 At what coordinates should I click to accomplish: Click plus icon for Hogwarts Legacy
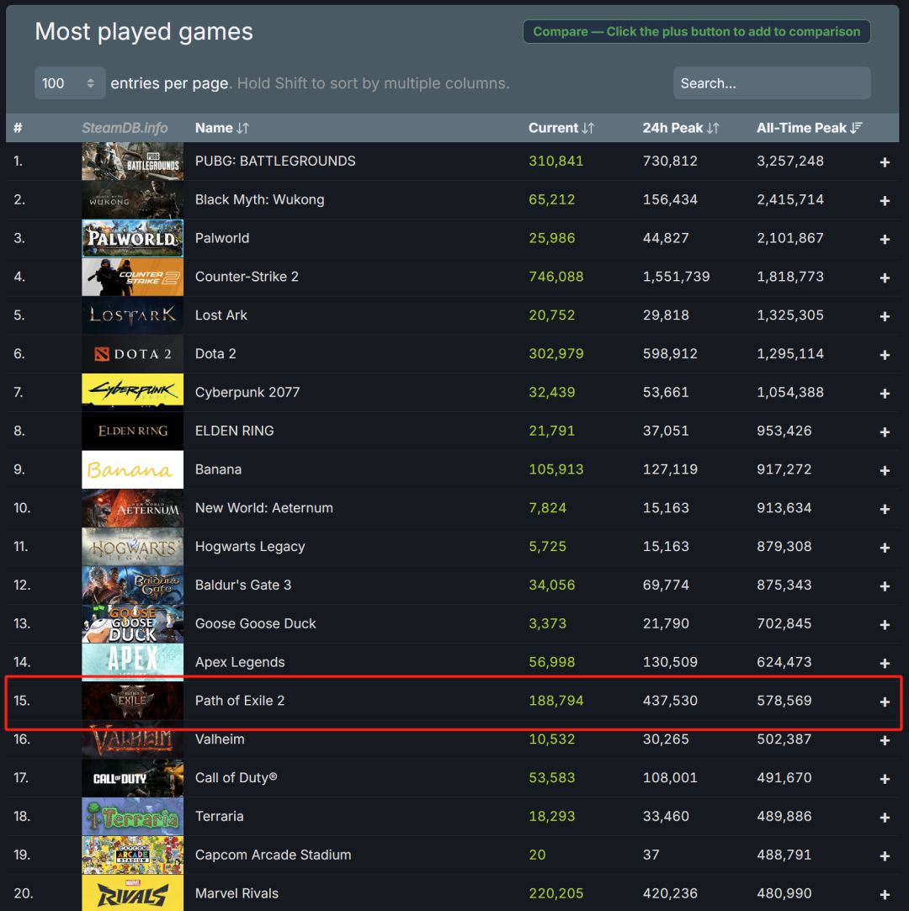coord(885,548)
